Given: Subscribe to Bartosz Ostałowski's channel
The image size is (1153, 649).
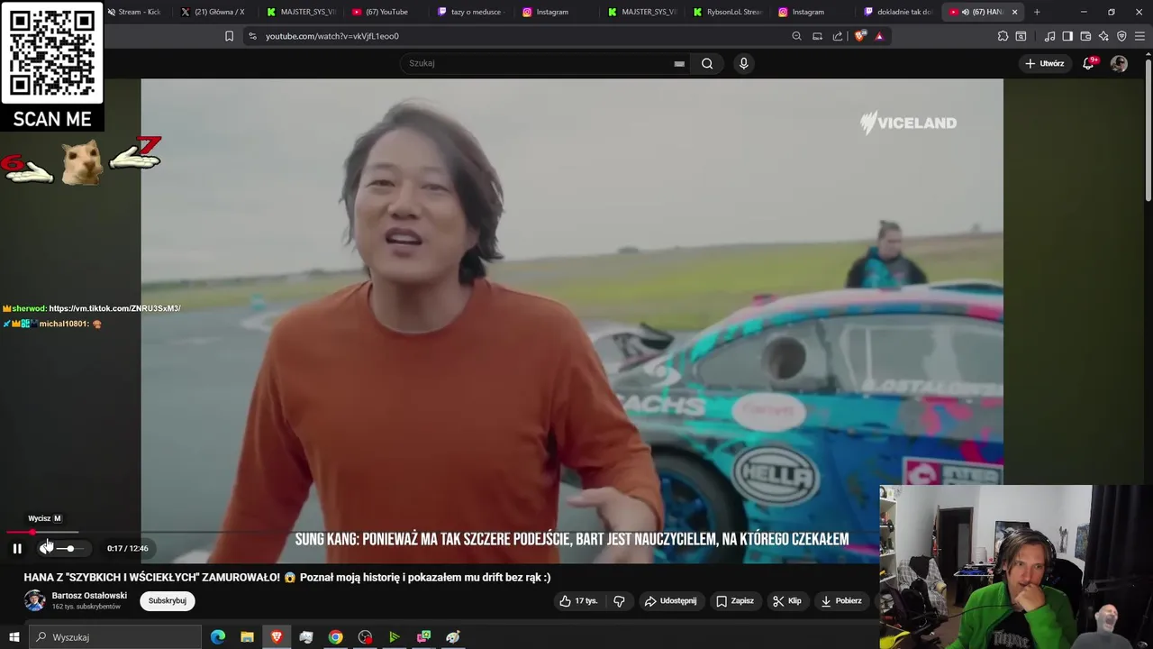Looking at the screenshot, I should (x=168, y=600).
